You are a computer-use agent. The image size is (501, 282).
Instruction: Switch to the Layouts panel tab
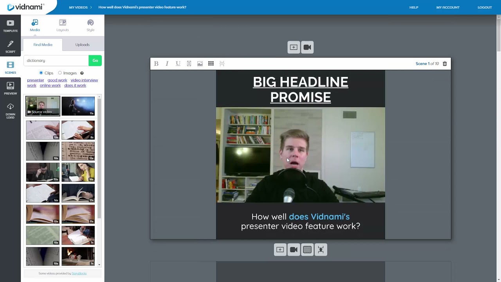pos(63,25)
